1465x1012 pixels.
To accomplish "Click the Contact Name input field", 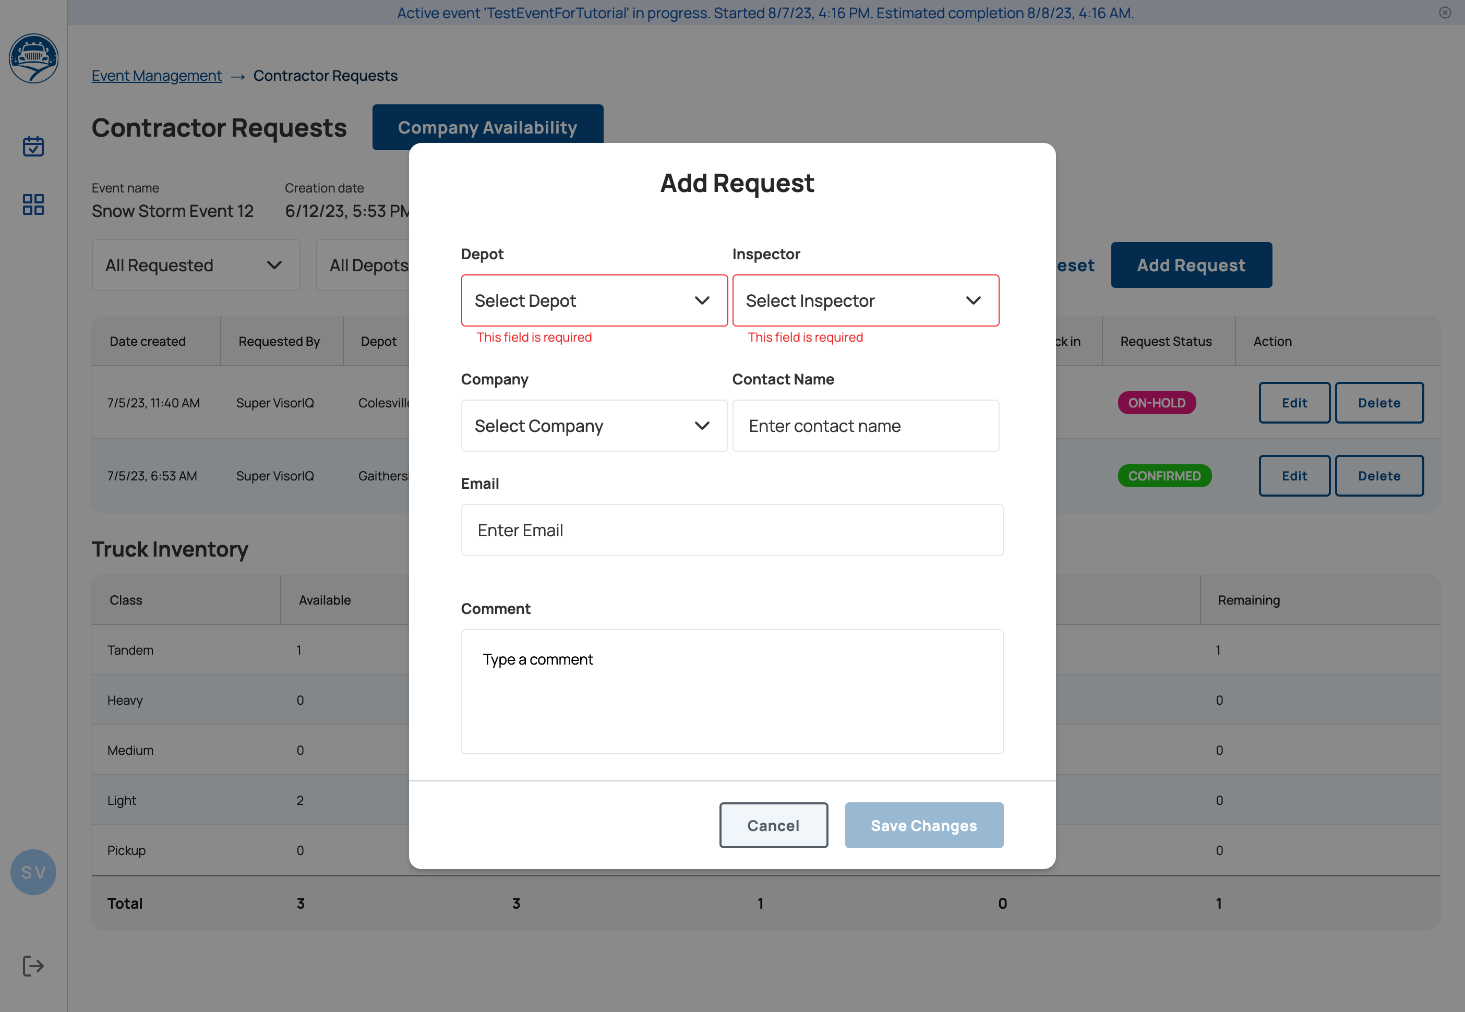I will point(865,426).
